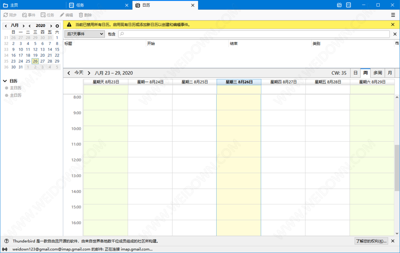Select the week view (周) tab
Screen dimensions: 400x253
pos(365,73)
